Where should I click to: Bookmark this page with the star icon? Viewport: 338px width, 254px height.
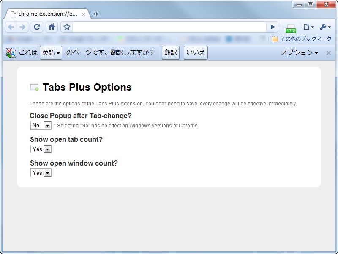click(x=67, y=27)
